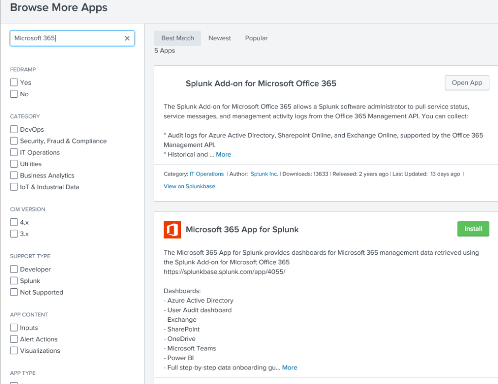The image size is (498, 384).
Task: Click the Browse More Apps heading
Action: (x=59, y=7)
